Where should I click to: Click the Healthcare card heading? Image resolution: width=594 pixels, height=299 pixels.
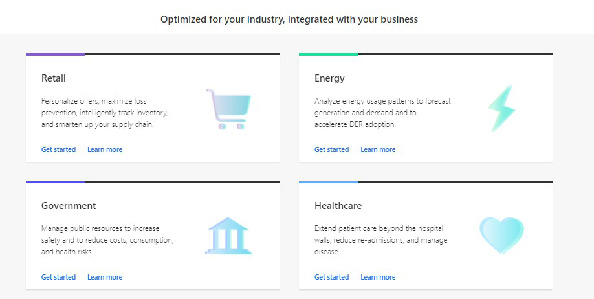[x=338, y=206]
